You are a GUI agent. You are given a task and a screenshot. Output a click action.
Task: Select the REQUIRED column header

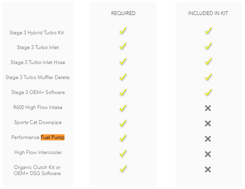tap(123, 13)
